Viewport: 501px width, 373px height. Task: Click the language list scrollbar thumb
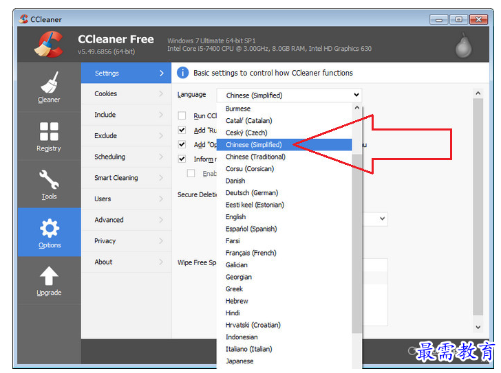pyautogui.click(x=357, y=244)
